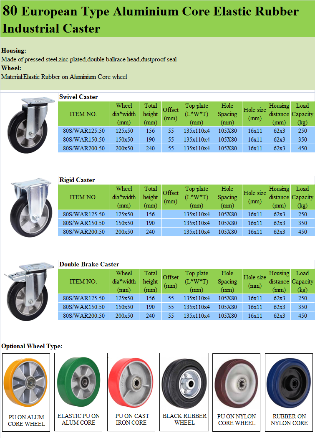The image size is (315, 438).
Task: Click 'Offset' header in Double Brake Caster table
Action: pyautogui.click(x=171, y=281)
